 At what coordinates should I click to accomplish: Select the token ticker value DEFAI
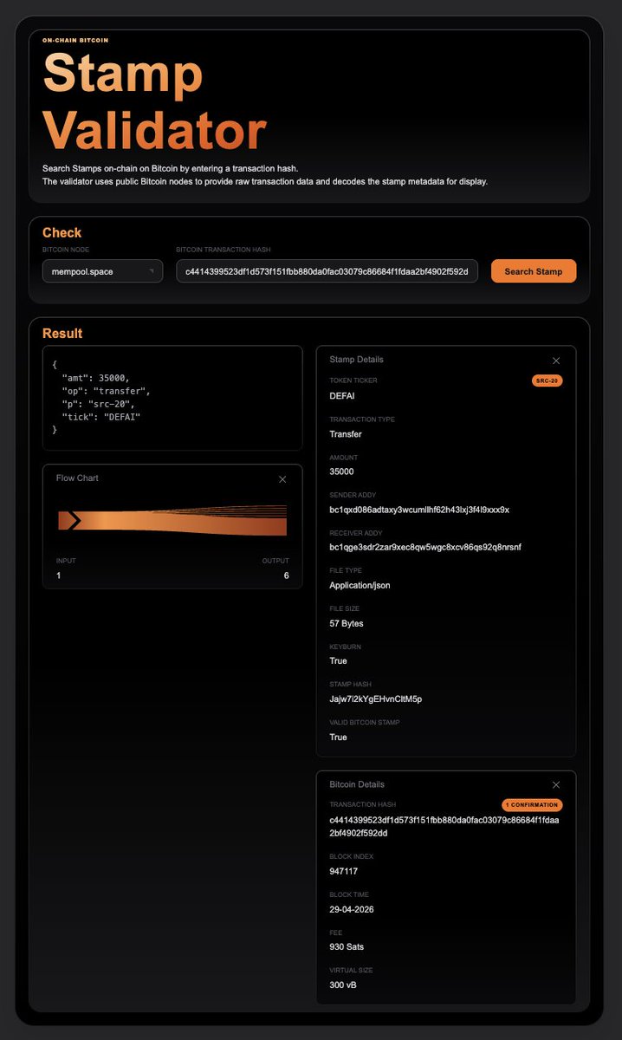(x=342, y=396)
